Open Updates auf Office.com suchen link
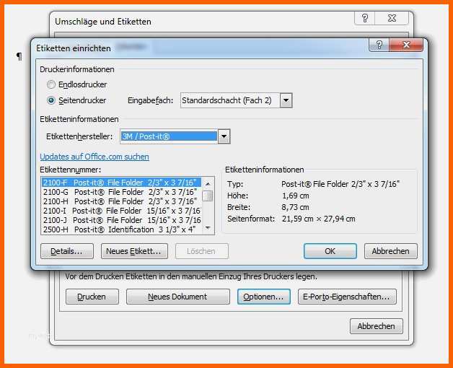The width and height of the screenshot is (453, 368). point(94,157)
